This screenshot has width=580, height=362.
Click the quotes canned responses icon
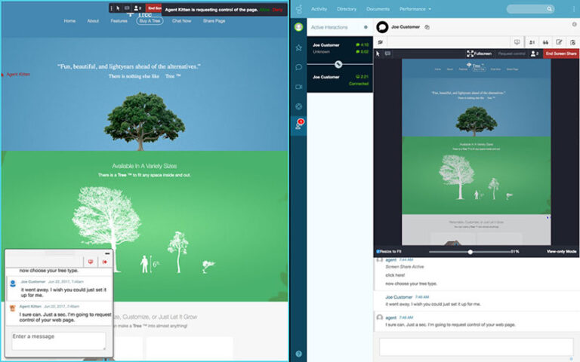coord(545,42)
